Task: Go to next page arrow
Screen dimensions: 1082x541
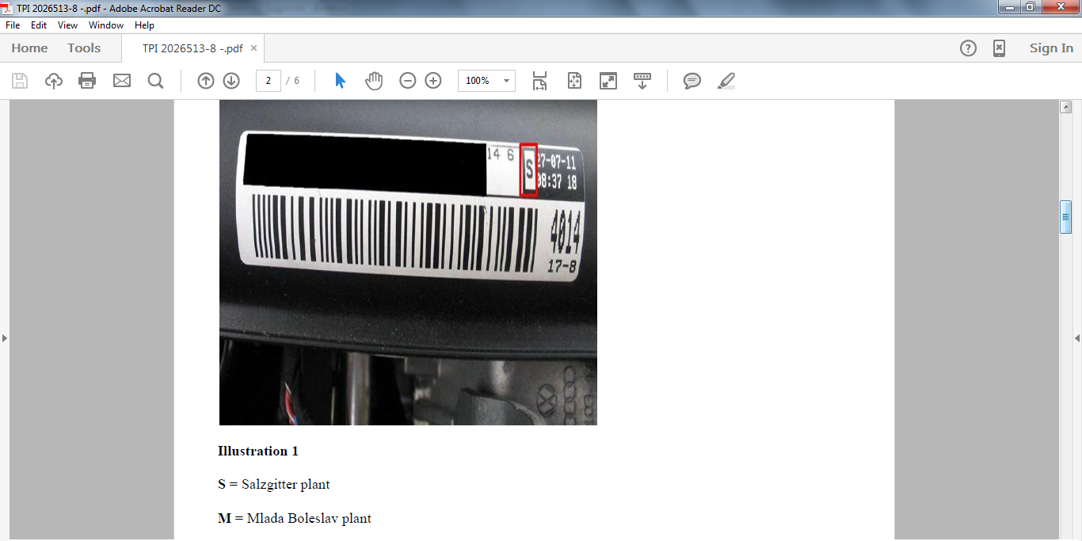Action: 231,81
